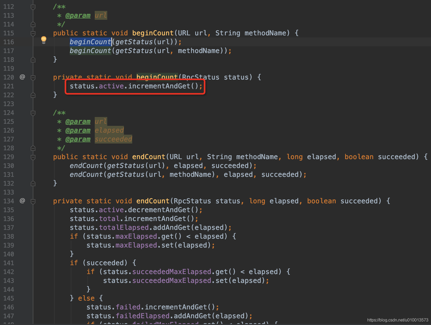The width and height of the screenshot is (431, 325).
Task: Click the set call on line 139
Action: click(168, 245)
